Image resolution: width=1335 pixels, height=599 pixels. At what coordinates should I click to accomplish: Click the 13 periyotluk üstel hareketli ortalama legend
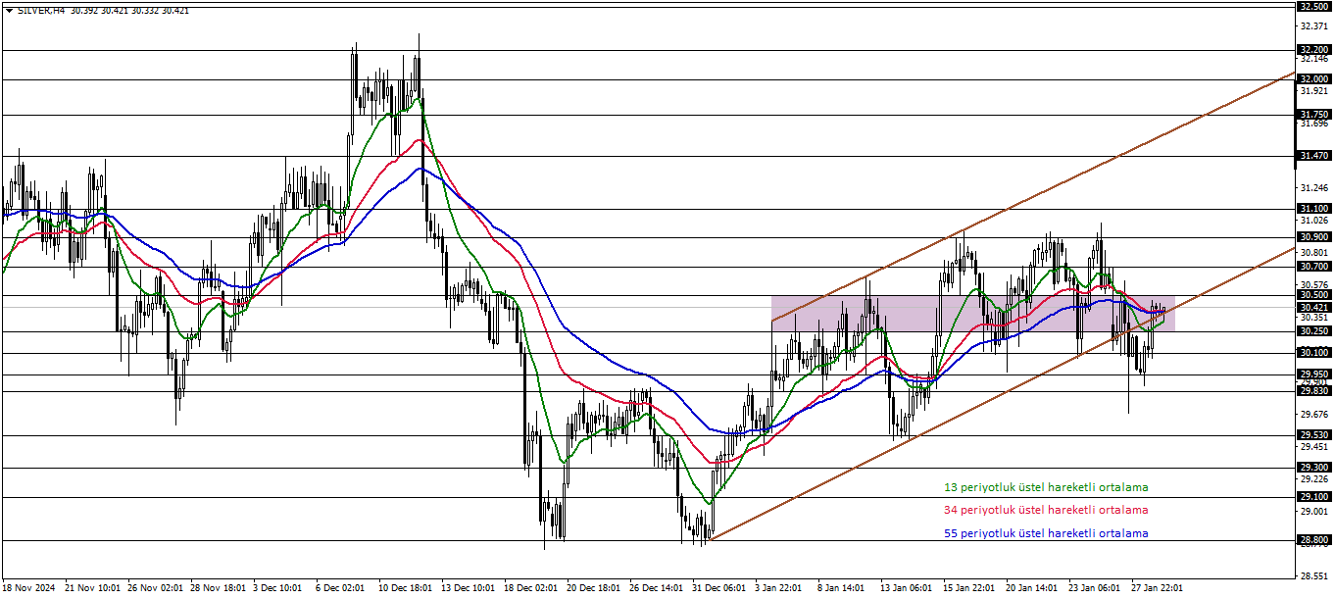(x=1046, y=487)
